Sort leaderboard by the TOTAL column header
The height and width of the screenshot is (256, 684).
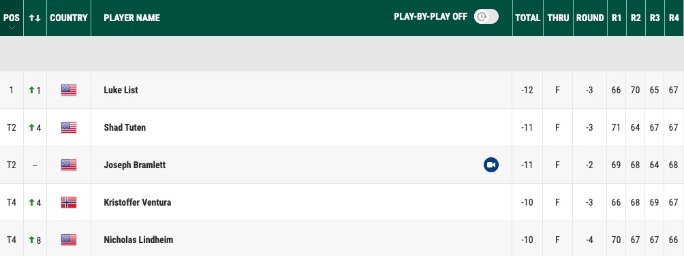point(527,18)
